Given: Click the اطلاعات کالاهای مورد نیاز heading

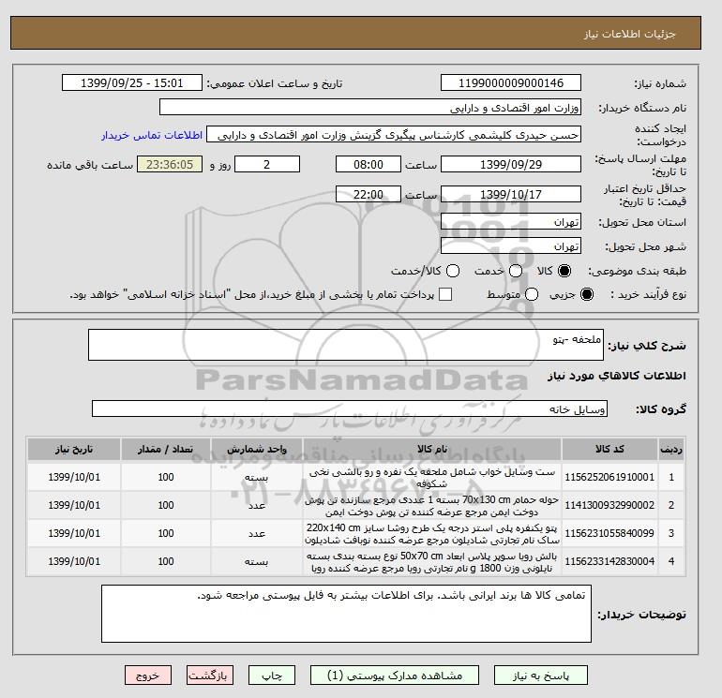Looking at the screenshot, I should tap(617, 376).
